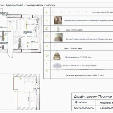The width and height of the screenshot is (113, 113).
Task: Click the entrance door swing arc on upper plan
Action: (x=10, y=55)
